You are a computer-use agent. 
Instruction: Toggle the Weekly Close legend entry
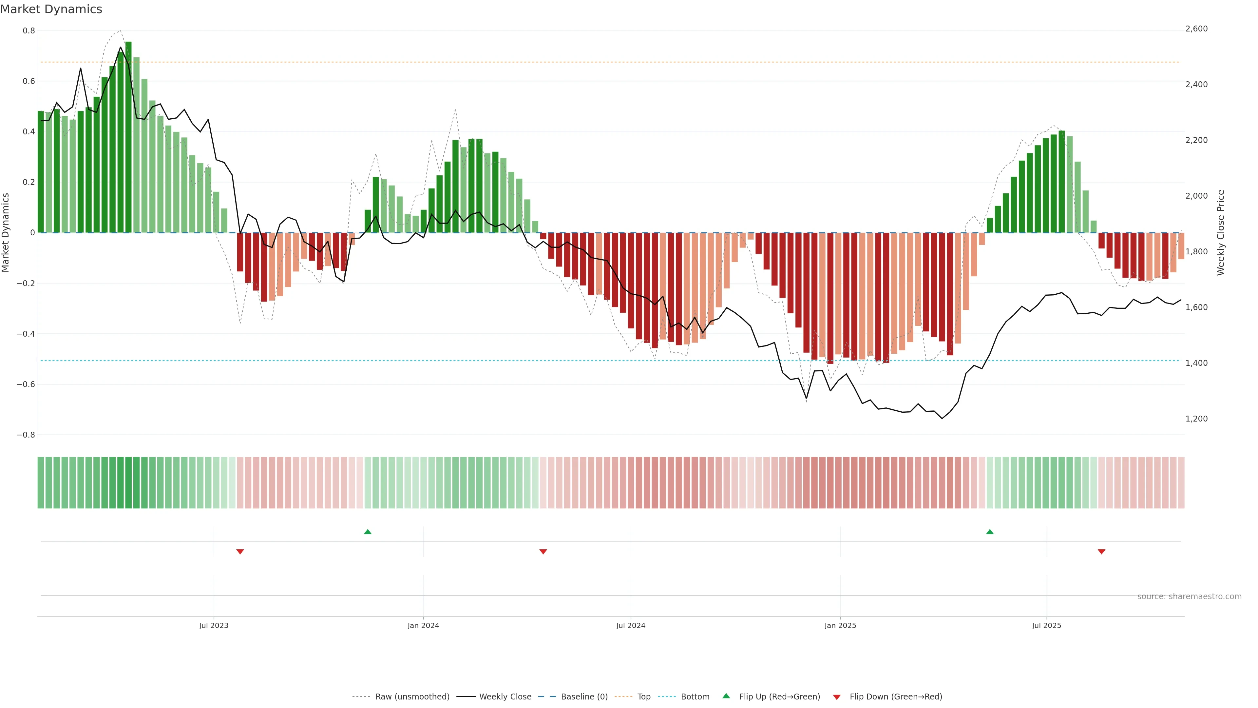(505, 696)
